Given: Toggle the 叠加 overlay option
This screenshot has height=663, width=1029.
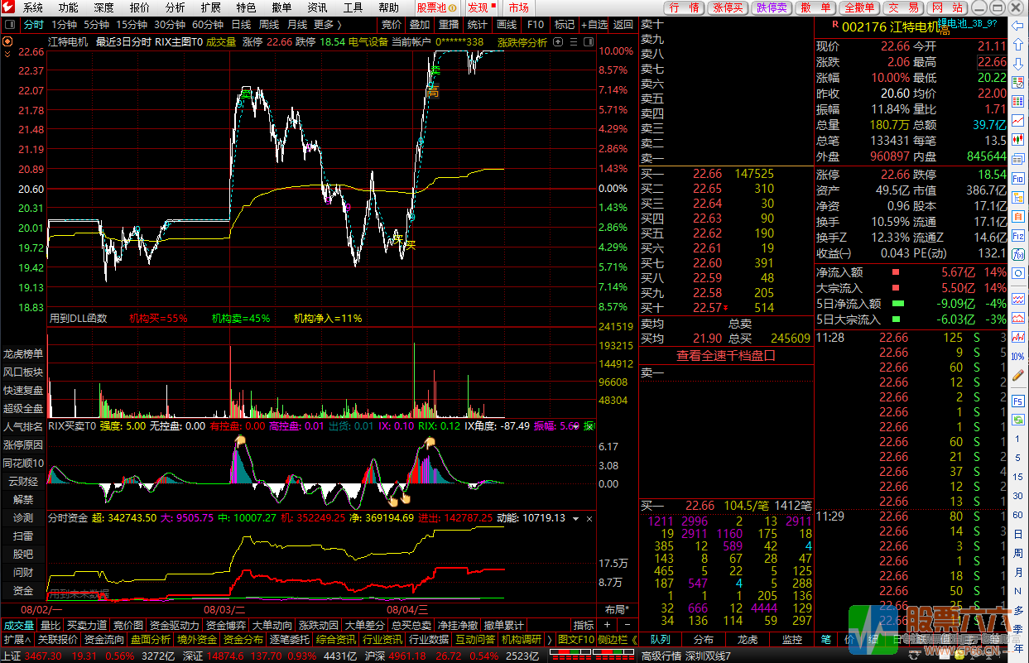Looking at the screenshot, I should 420,25.
